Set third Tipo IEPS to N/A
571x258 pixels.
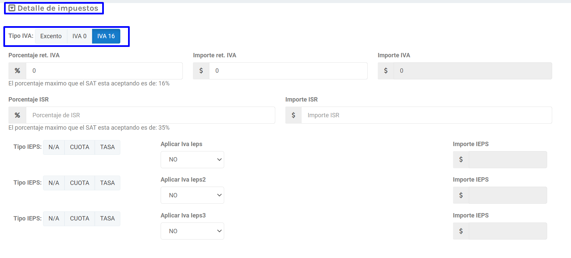pyautogui.click(x=54, y=218)
